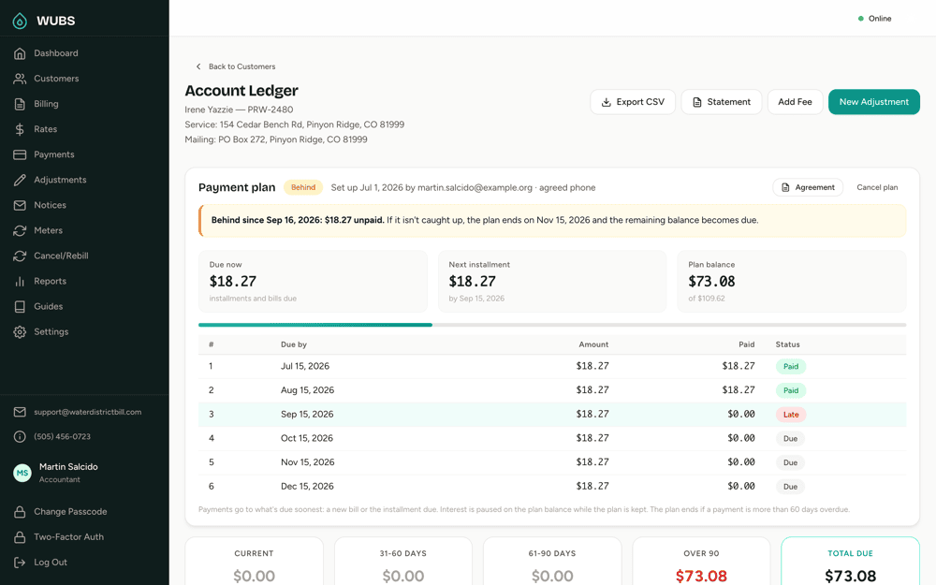Click the Export CSV button
Screen dimensions: 936x585
[633, 102]
